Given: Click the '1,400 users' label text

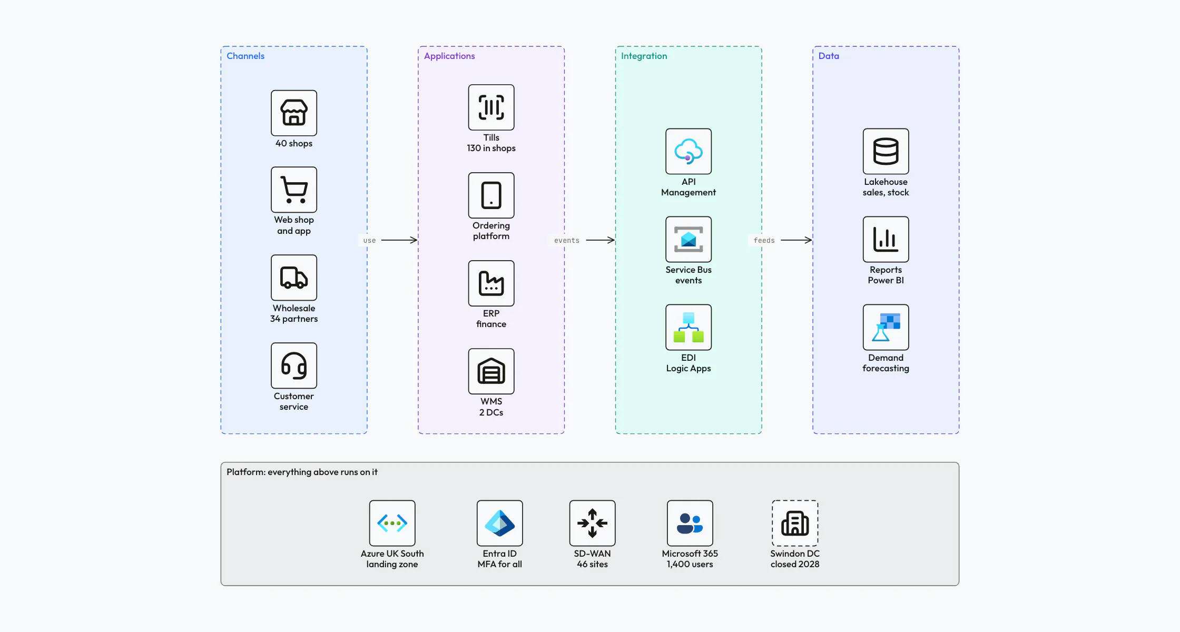Looking at the screenshot, I should [690, 564].
